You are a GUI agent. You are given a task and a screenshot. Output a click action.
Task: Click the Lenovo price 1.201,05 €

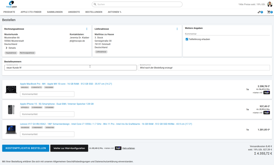[x=264, y=130]
